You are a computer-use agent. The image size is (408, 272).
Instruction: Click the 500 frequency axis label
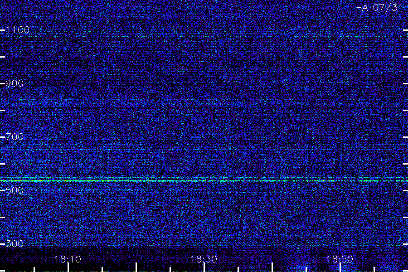15,190
